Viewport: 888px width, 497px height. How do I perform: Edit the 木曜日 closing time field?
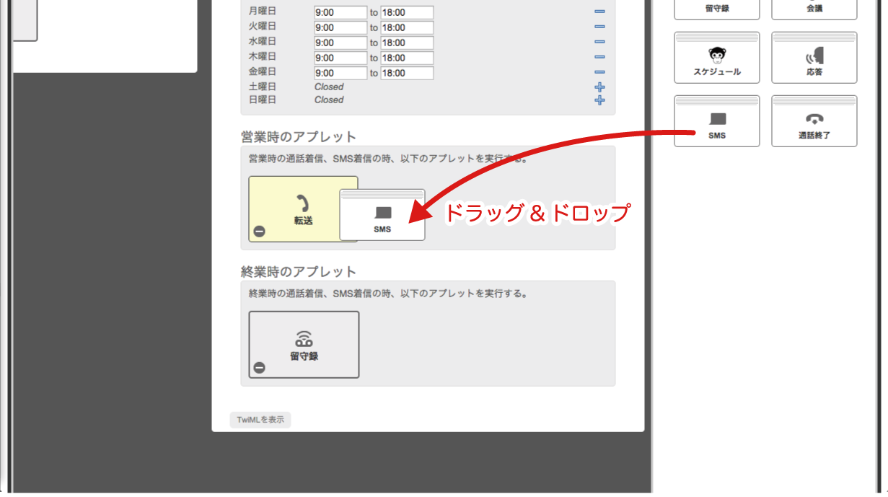click(407, 58)
